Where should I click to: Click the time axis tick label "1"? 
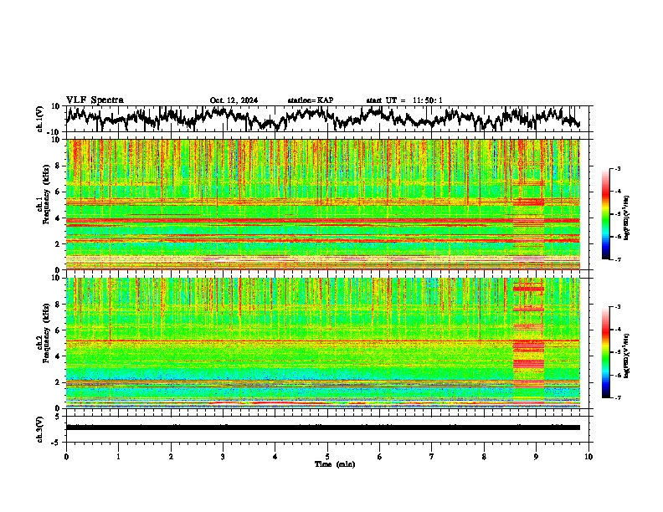(x=118, y=457)
